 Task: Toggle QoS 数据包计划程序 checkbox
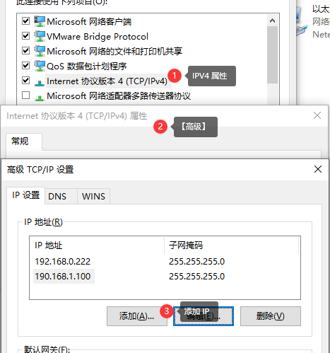click(25, 66)
